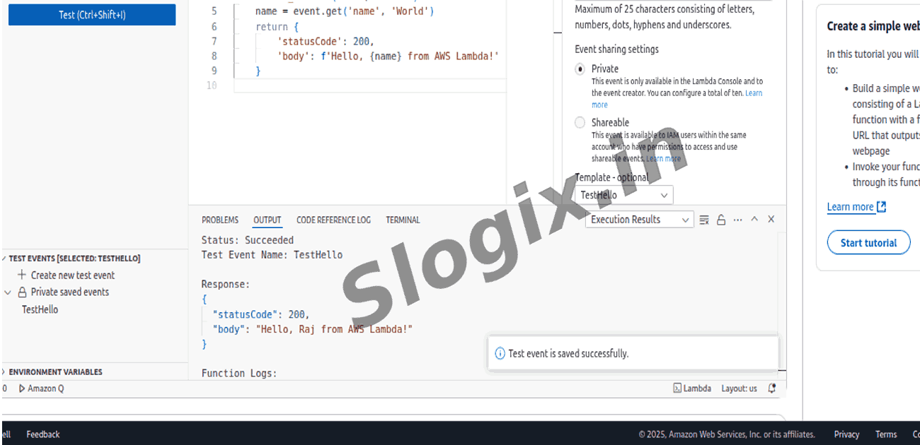Open the Output panel more actions menu
Viewport: 920px width, 445px height.
(737, 219)
